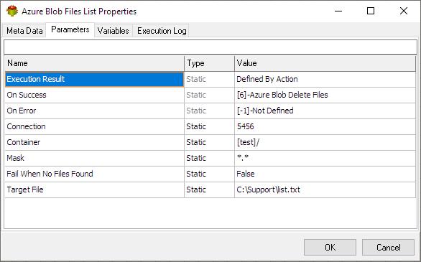View the Execution Log tab

click(162, 31)
